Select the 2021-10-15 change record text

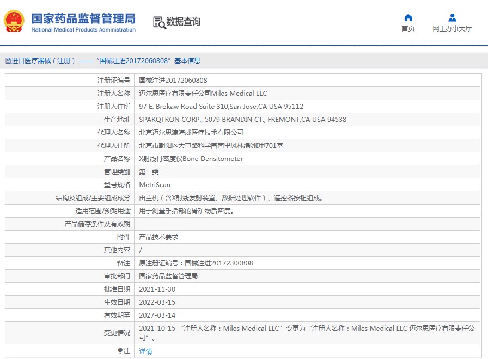(x=307, y=333)
